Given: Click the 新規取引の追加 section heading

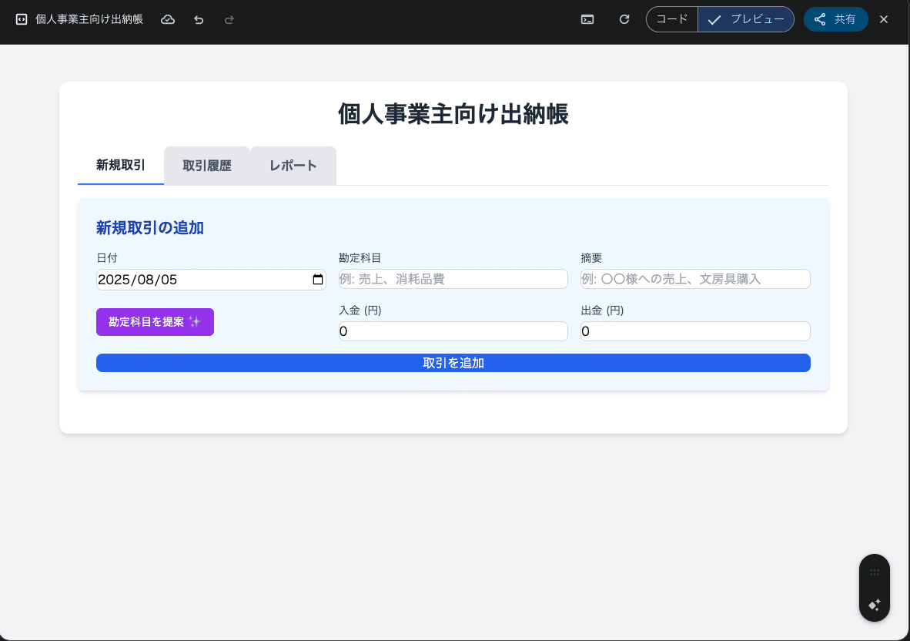Looking at the screenshot, I should click(x=149, y=227).
